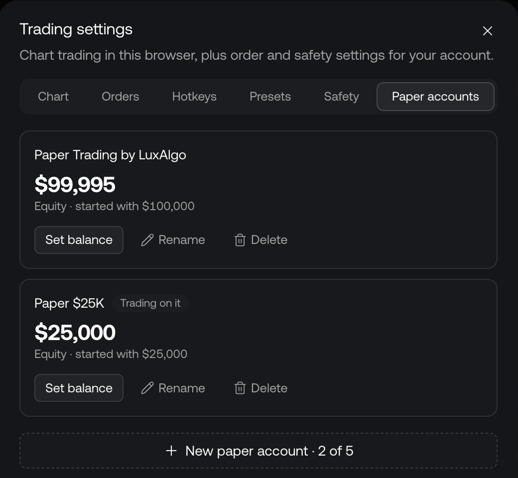518x478 pixels.
Task: Click pencil icon for LuxAlgo account rename
Action: pyautogui.click(x=147, y=240)
